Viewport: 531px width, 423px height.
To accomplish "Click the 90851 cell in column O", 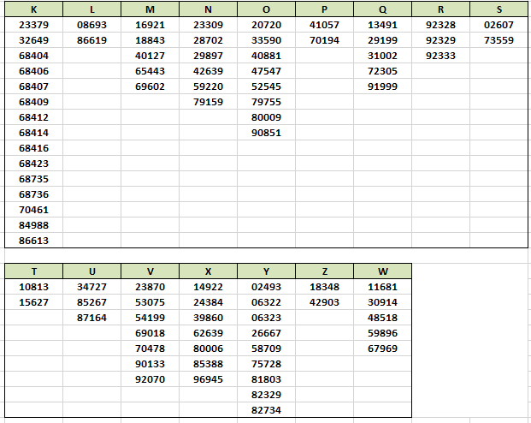I will pos(266,133).
